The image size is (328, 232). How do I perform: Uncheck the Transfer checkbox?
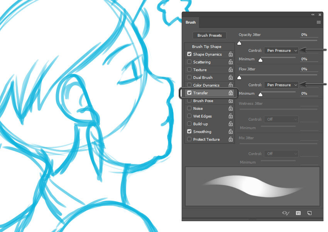pyautogui.click(x=189, y=93)
